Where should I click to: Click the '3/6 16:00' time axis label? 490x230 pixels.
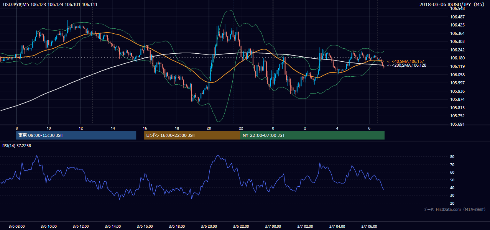tap(145, 226)
